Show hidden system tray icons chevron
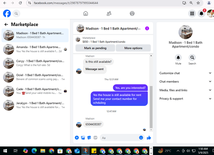Viewport: 214px width, 155px height. point(178,151)
